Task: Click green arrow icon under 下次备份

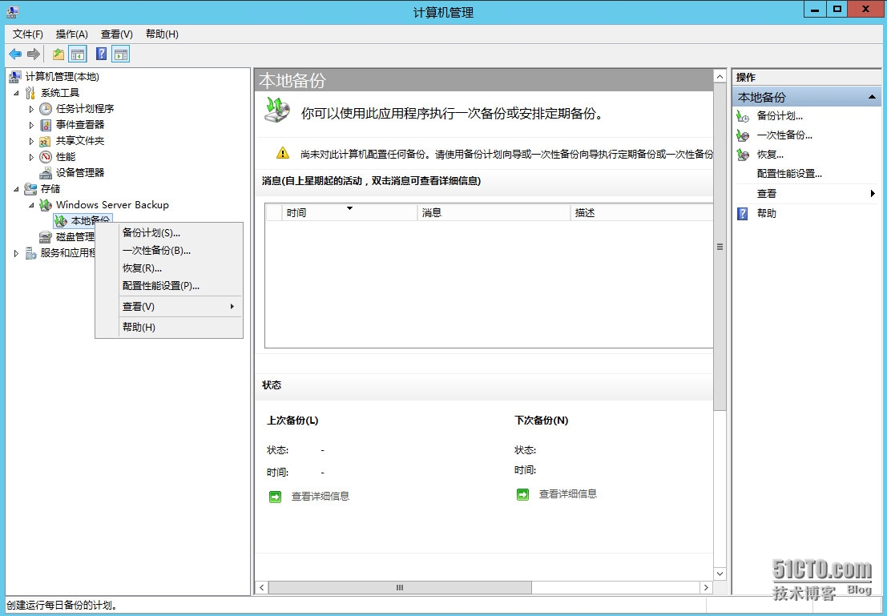Action: tap(522, 494)
